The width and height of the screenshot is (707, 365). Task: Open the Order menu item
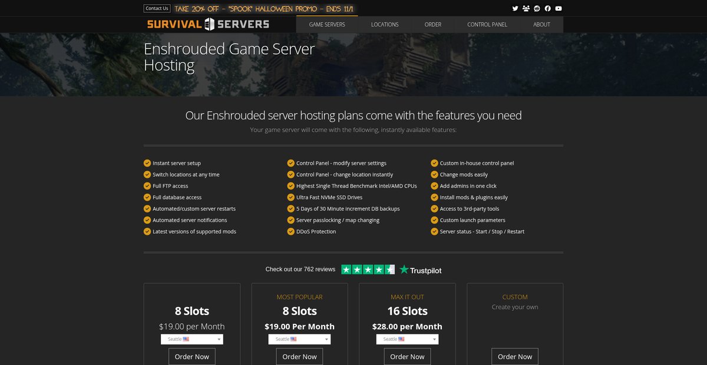(433, 25)
